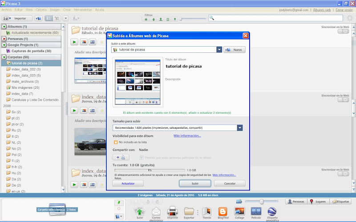Image resolution: width=356 pixels, height=222 pixels.
Task: Collapse the Google Projects section
Action: tap(4, 45)
